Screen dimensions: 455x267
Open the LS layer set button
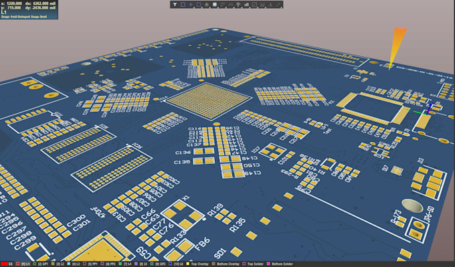coord(11,264)
